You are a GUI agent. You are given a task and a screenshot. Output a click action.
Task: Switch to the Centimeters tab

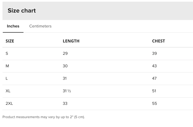[40, 26]
